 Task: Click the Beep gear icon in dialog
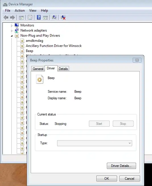tap(39, 79)
